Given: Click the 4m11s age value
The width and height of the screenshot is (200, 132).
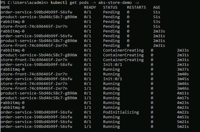Looking at the screenshot, I should point(183,93).
